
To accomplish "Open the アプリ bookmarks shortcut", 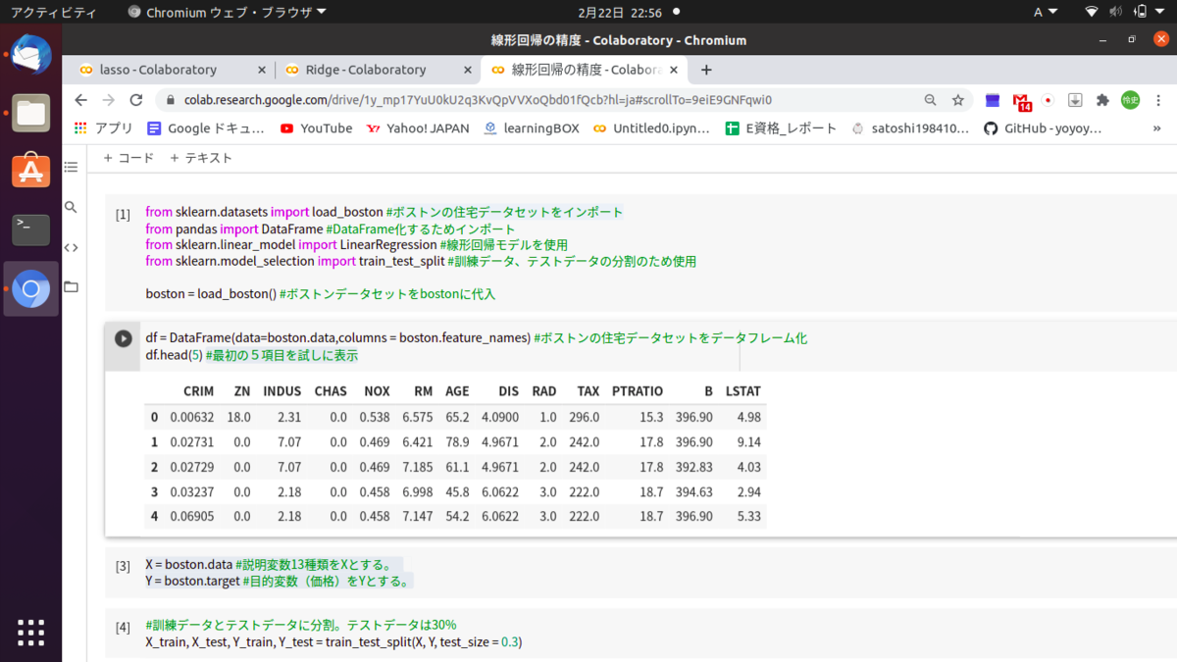I will point(104,128).
